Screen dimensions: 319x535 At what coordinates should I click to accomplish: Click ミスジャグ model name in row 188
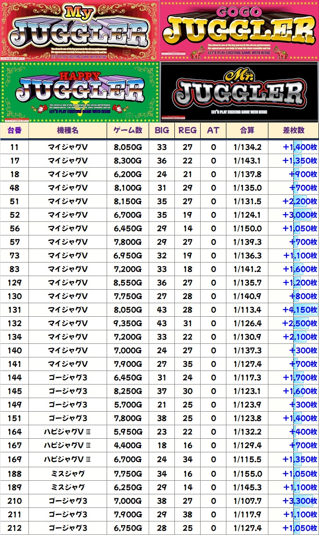(x=68, y=474)
